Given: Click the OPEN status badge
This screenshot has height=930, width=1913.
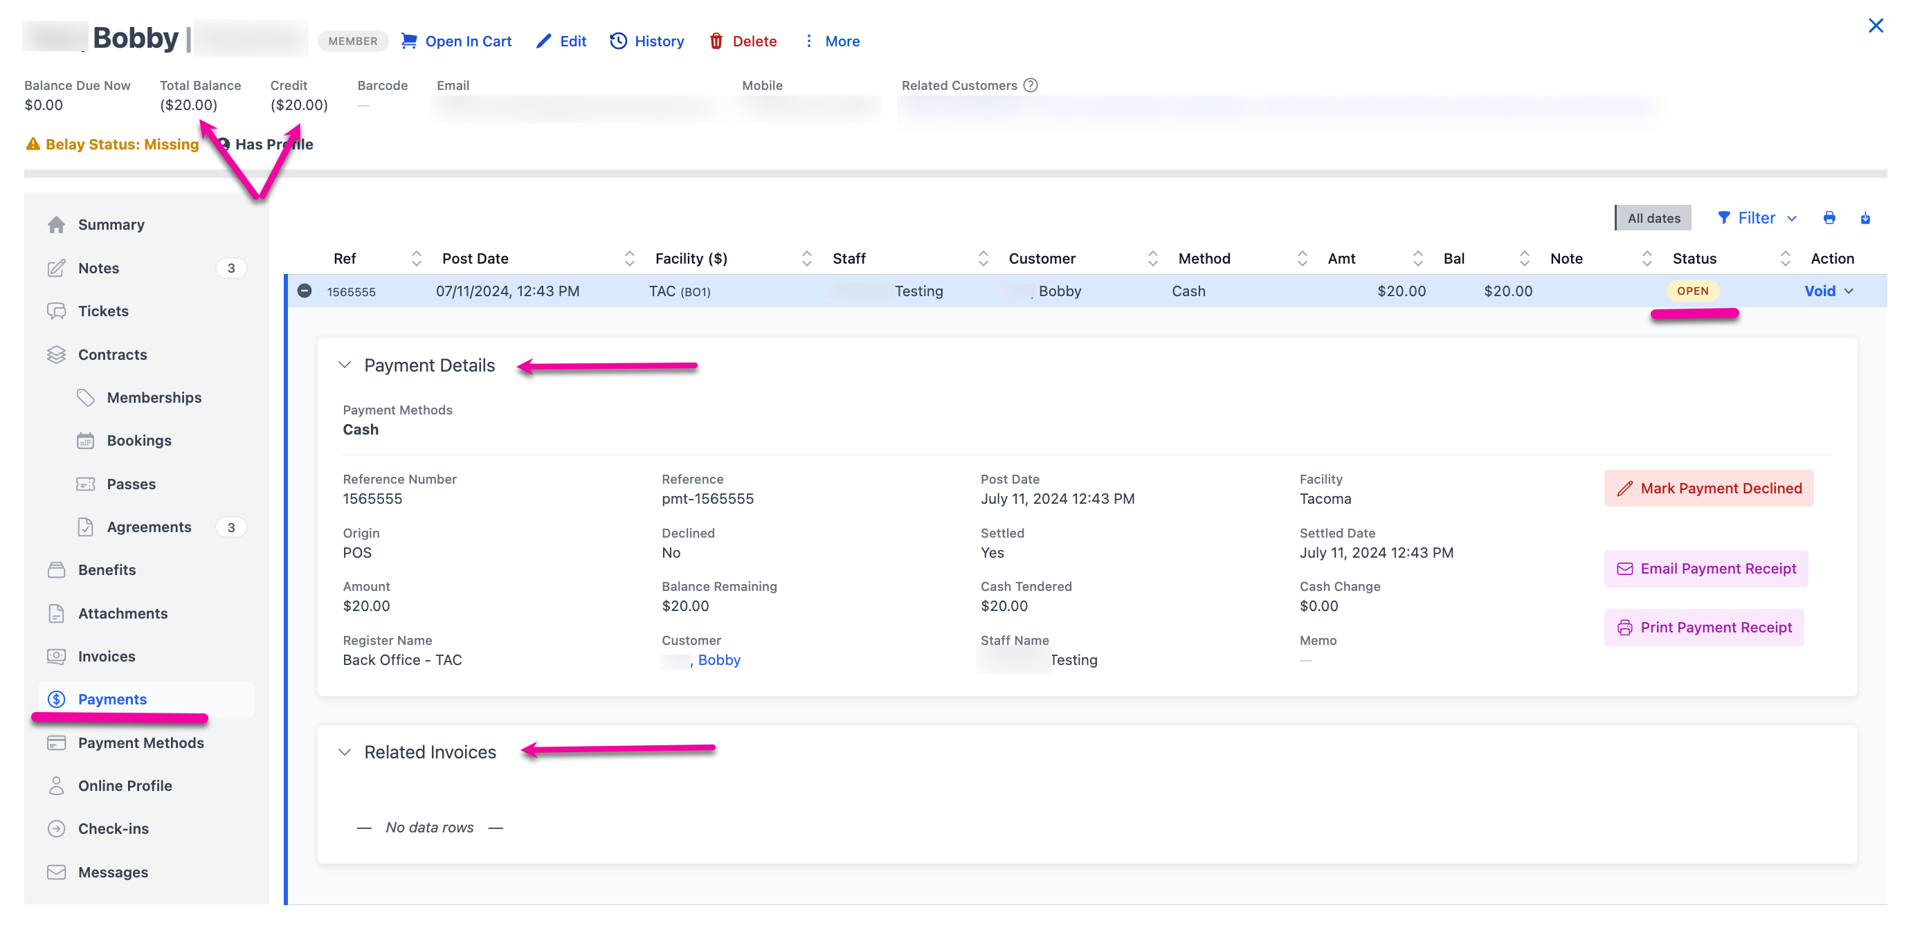Looking at the screenshot, I should point(1692,291).
